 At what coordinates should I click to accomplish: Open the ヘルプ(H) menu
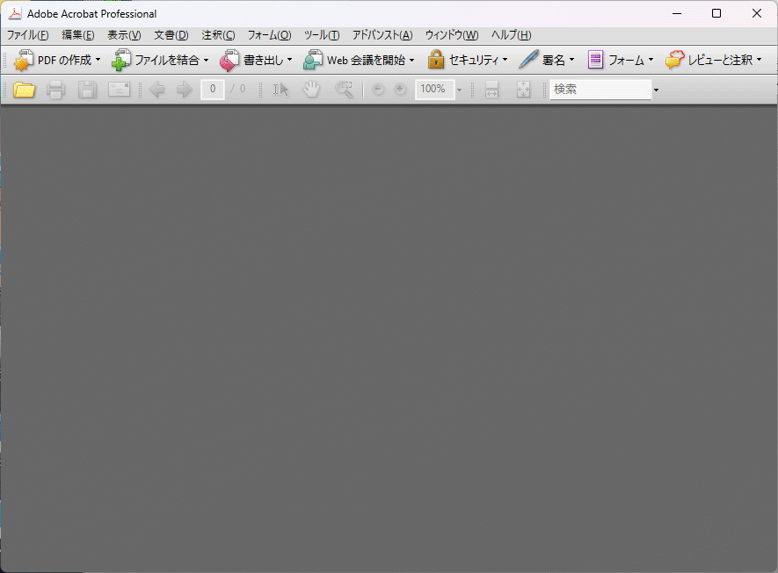coord(511,35)
